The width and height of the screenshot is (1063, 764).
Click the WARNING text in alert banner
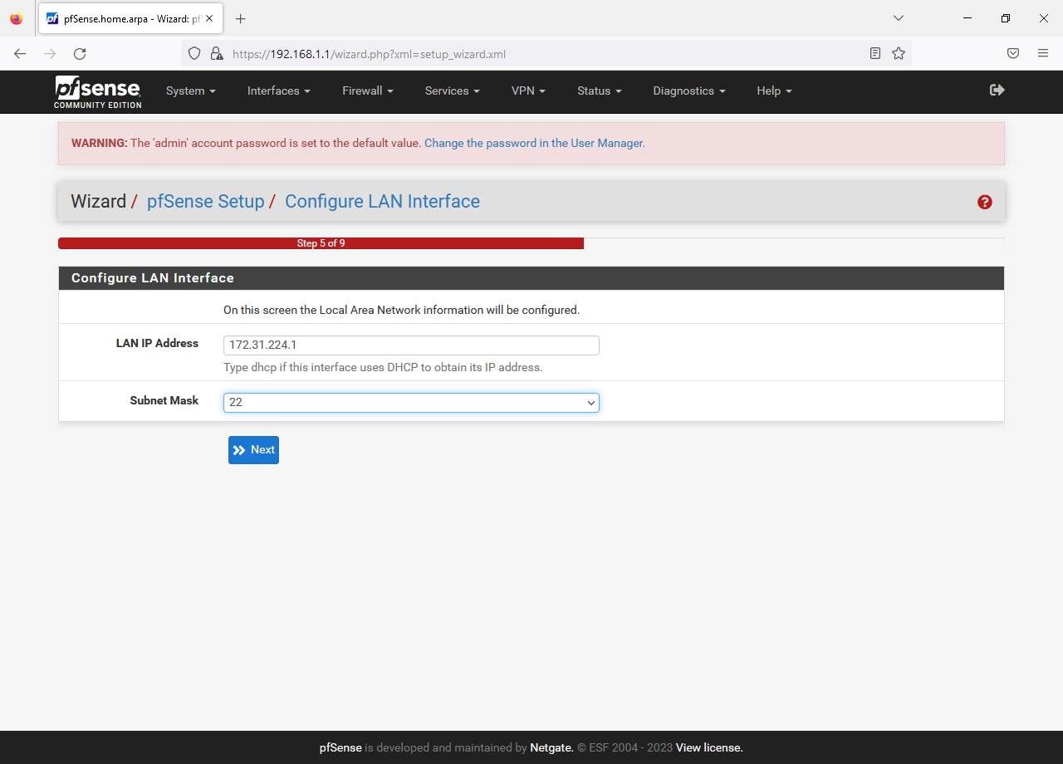tap(99, 143)
